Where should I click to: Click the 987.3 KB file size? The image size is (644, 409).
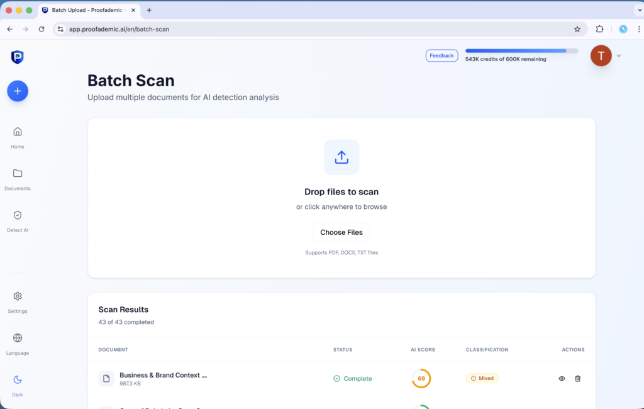130,383
